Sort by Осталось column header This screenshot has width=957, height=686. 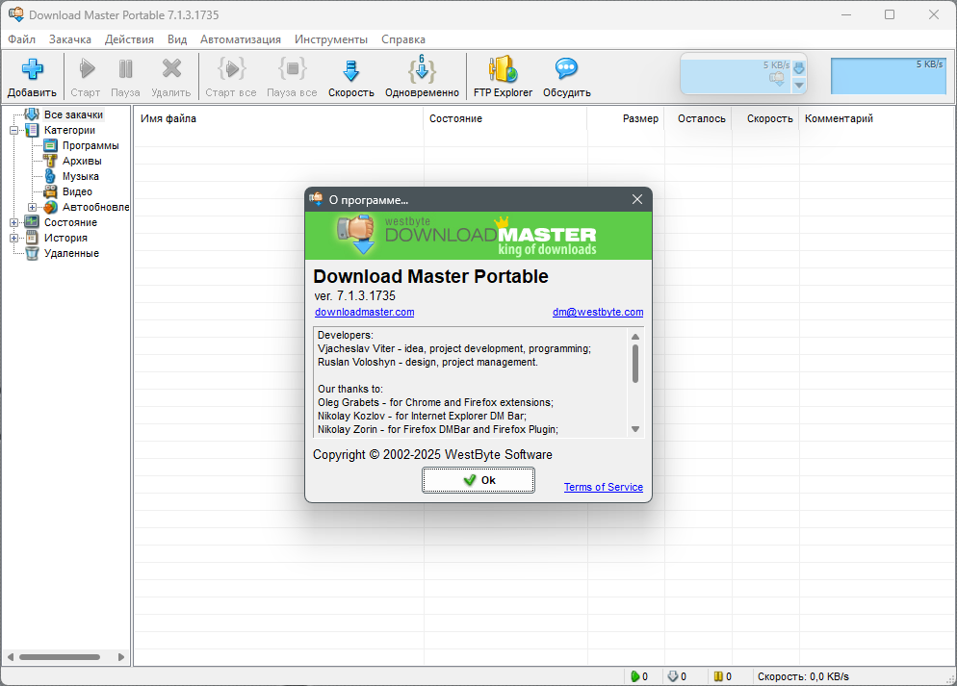[698, 118]
